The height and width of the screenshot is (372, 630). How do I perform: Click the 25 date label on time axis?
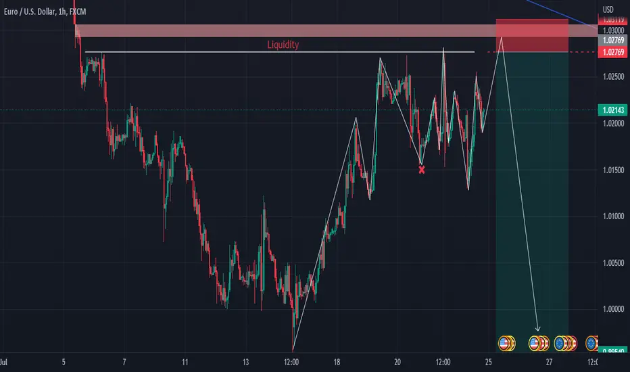[x=488, y=363]
